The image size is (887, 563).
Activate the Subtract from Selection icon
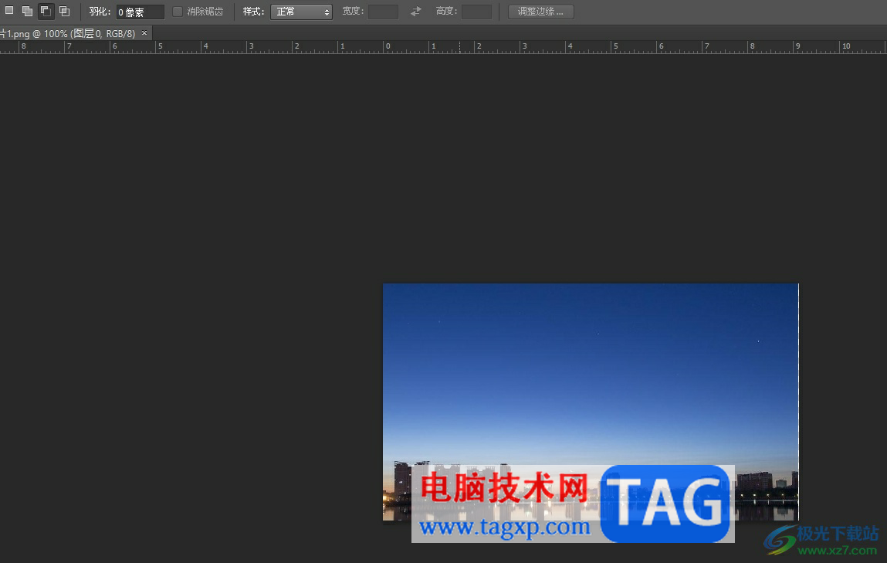[46, 12]
